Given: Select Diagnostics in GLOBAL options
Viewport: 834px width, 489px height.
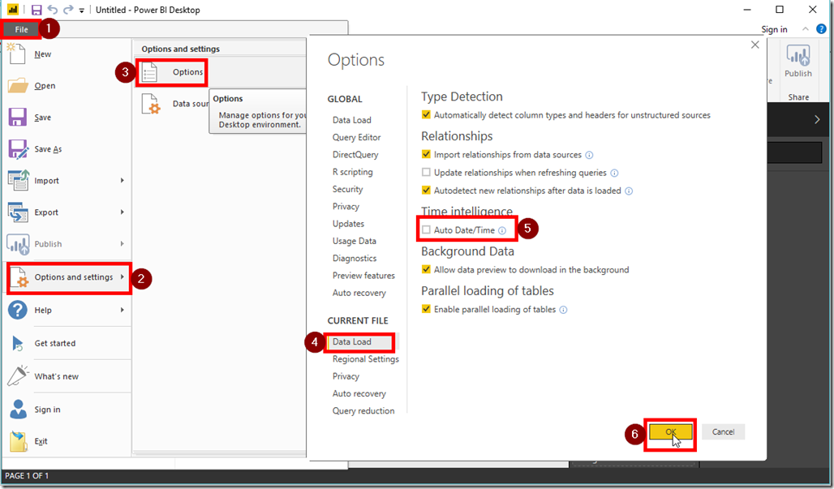Looking at the screenshot, I should point(355,259).
